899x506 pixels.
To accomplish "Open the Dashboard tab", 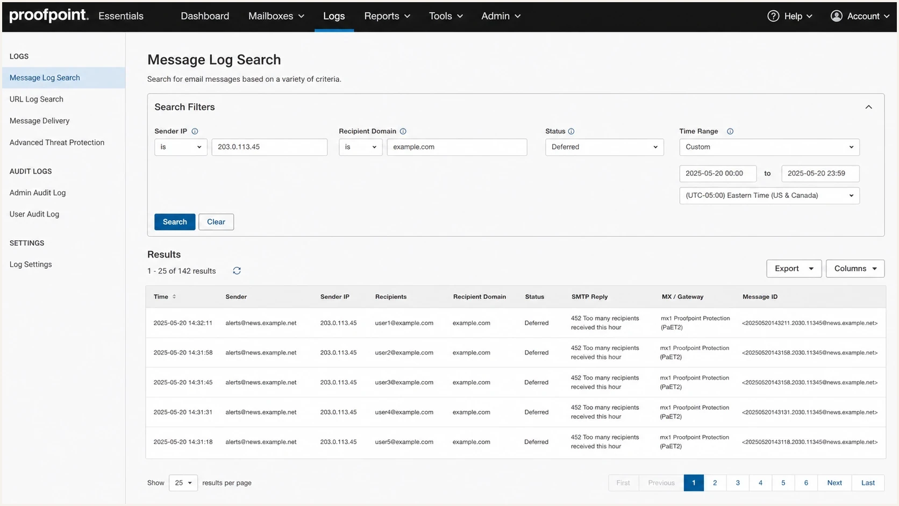I will (205, 16).
